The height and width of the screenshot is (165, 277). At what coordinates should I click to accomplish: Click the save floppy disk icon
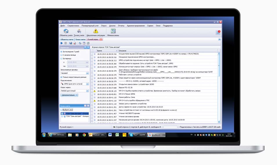70,43
